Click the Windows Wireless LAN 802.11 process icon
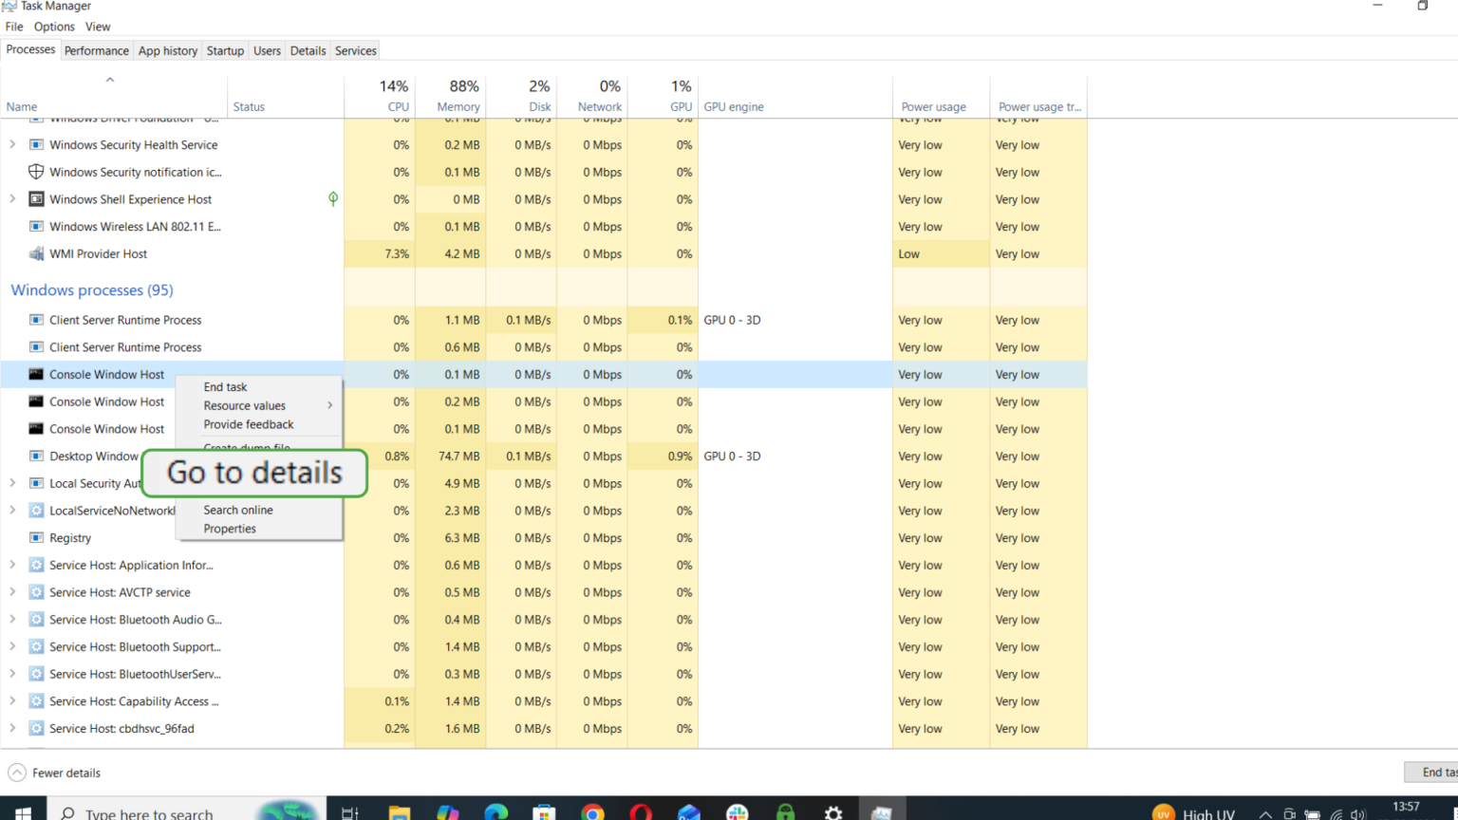Screen dimensions: 1458x820 [36, 227]
